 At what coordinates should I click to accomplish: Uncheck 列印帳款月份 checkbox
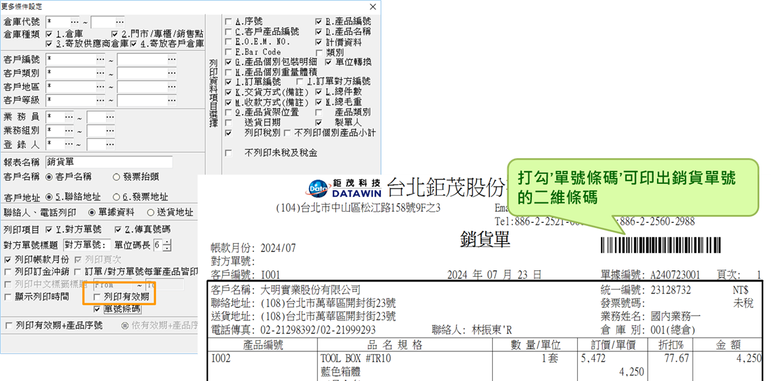(x=7, y=260)
